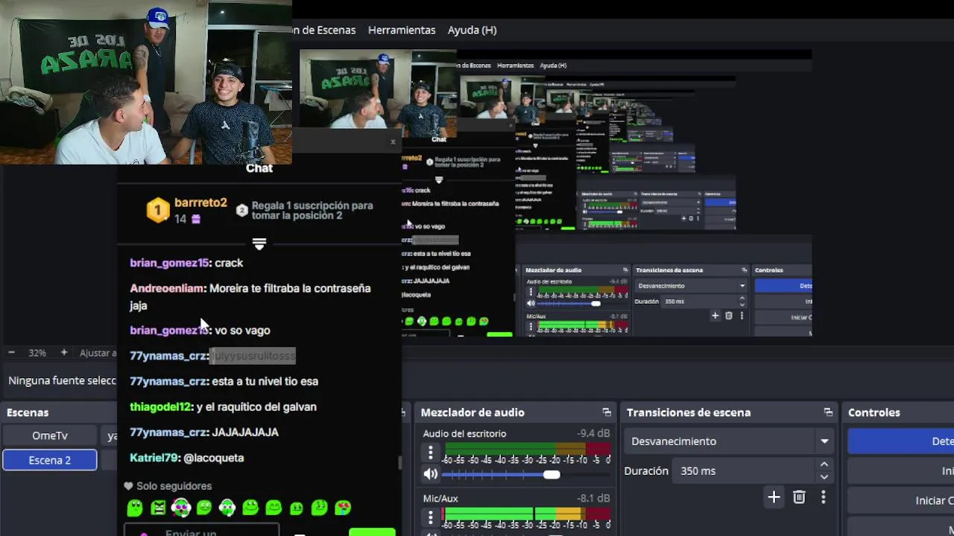Open Mic/Aux options (three dots)
The width and height of the screenshot is (954, 536).
click(430, 516)
